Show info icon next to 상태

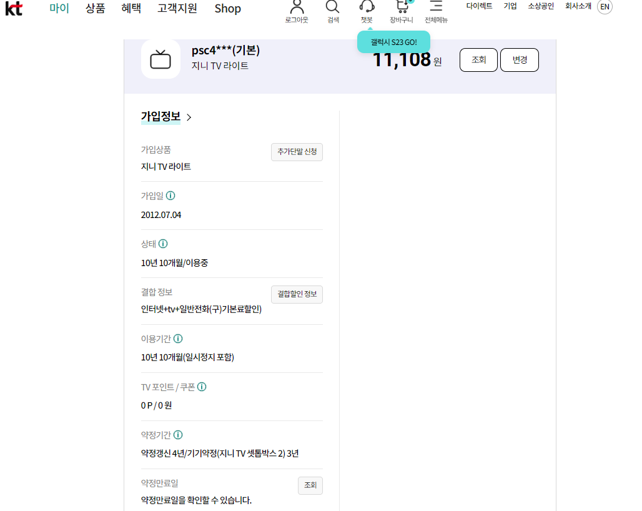[x=163, y=244]
